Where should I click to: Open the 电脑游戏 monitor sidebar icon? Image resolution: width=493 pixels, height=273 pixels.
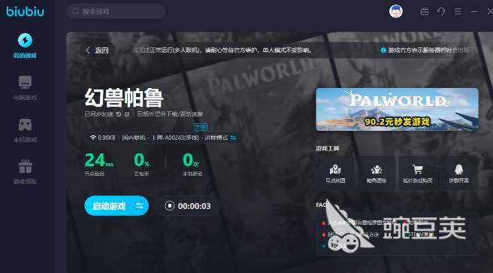coord(25,83)
